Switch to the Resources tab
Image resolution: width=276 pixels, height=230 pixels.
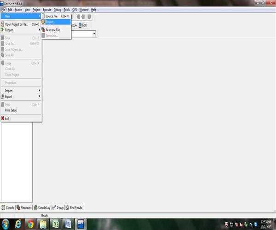[24, 207]
